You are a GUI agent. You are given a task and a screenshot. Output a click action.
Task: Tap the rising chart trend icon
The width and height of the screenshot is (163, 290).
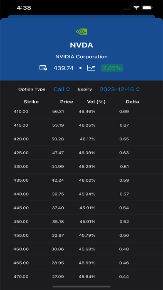pos(91,68)
